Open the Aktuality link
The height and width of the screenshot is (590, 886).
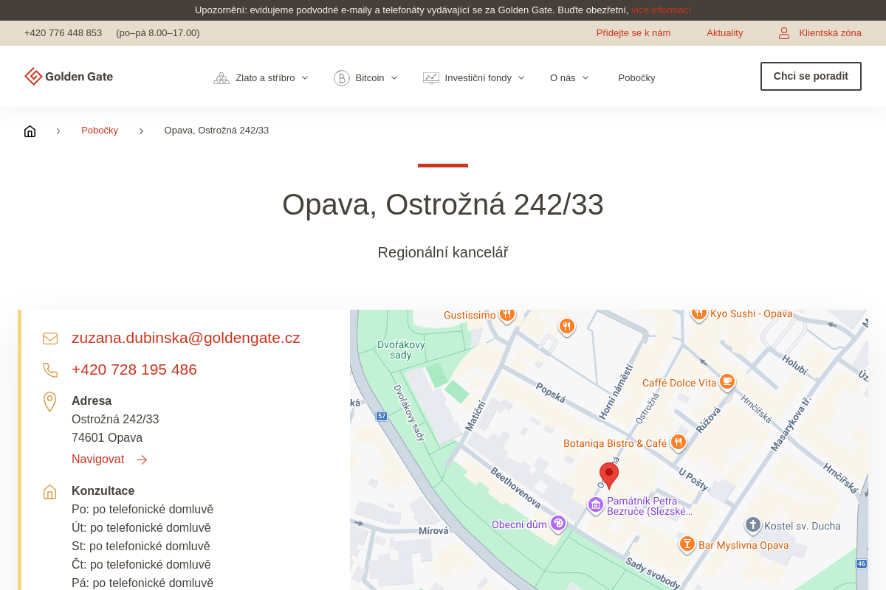[725, 33]
